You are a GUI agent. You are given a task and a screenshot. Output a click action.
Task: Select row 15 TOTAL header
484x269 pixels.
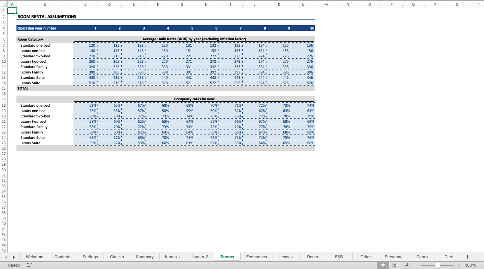click(4, 88)
